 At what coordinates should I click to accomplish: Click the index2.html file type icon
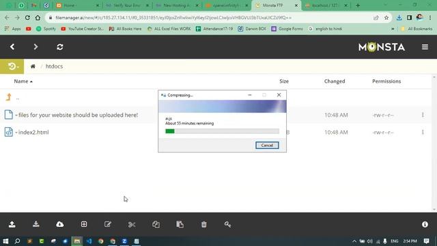tap(9, 132)
